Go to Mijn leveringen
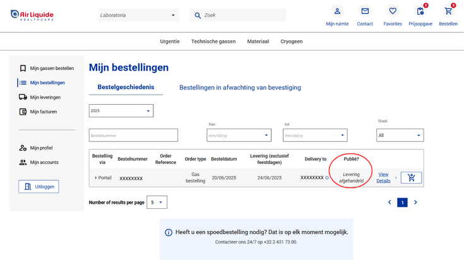 pyautogui.click(x=45, y=97)
